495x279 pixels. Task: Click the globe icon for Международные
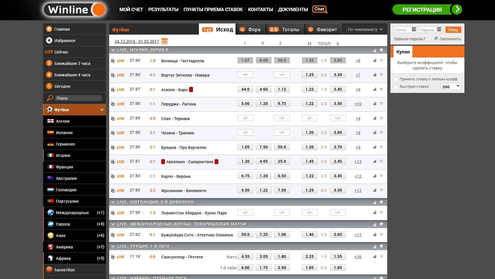(51, 212)
